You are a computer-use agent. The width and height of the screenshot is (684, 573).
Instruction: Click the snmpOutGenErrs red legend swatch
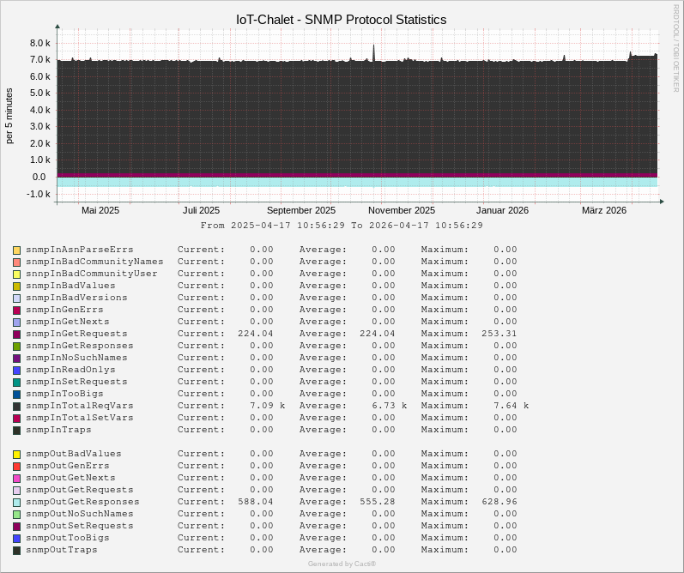click(x=16, y=466)
